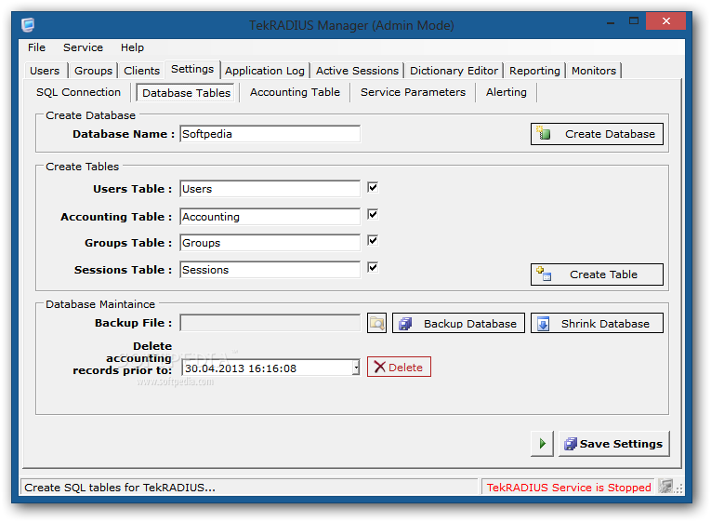The width and height of the screenshot is (711, 522).
Task: Open the Dictionary Editor tab
Action: pos(454,71)
